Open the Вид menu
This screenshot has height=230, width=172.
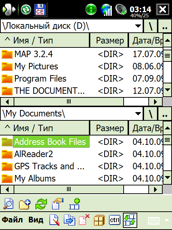[x=36, y=220]
